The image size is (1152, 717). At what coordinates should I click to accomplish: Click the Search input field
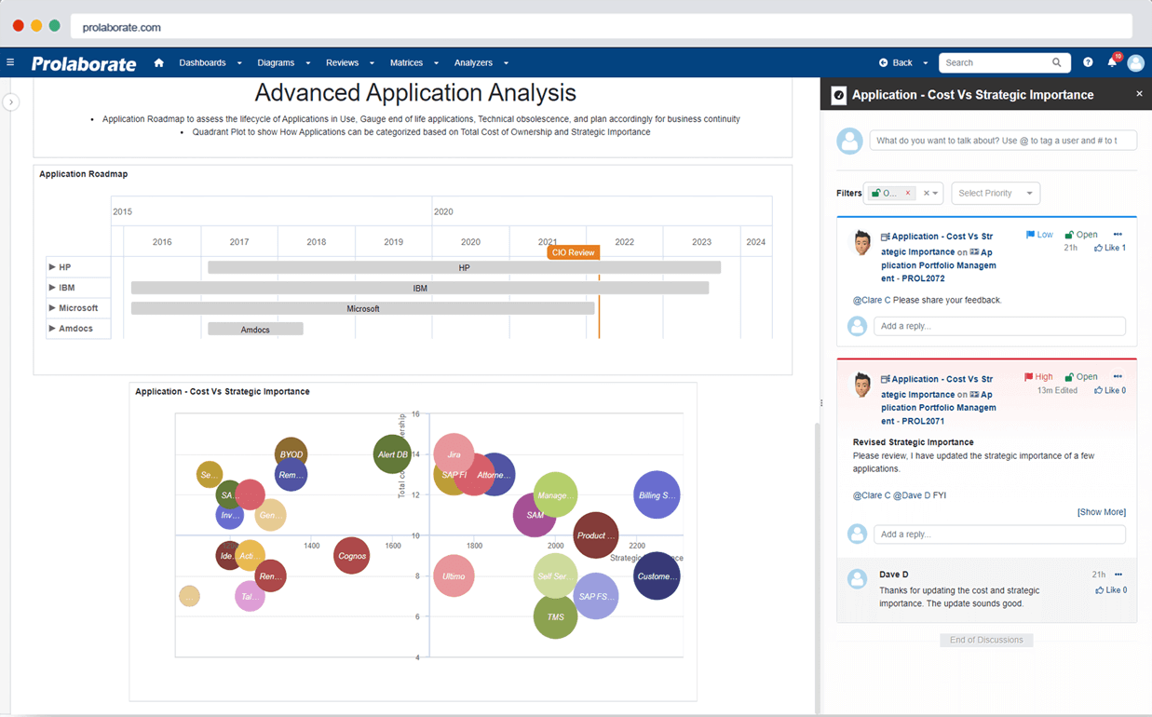pos(994,62)
